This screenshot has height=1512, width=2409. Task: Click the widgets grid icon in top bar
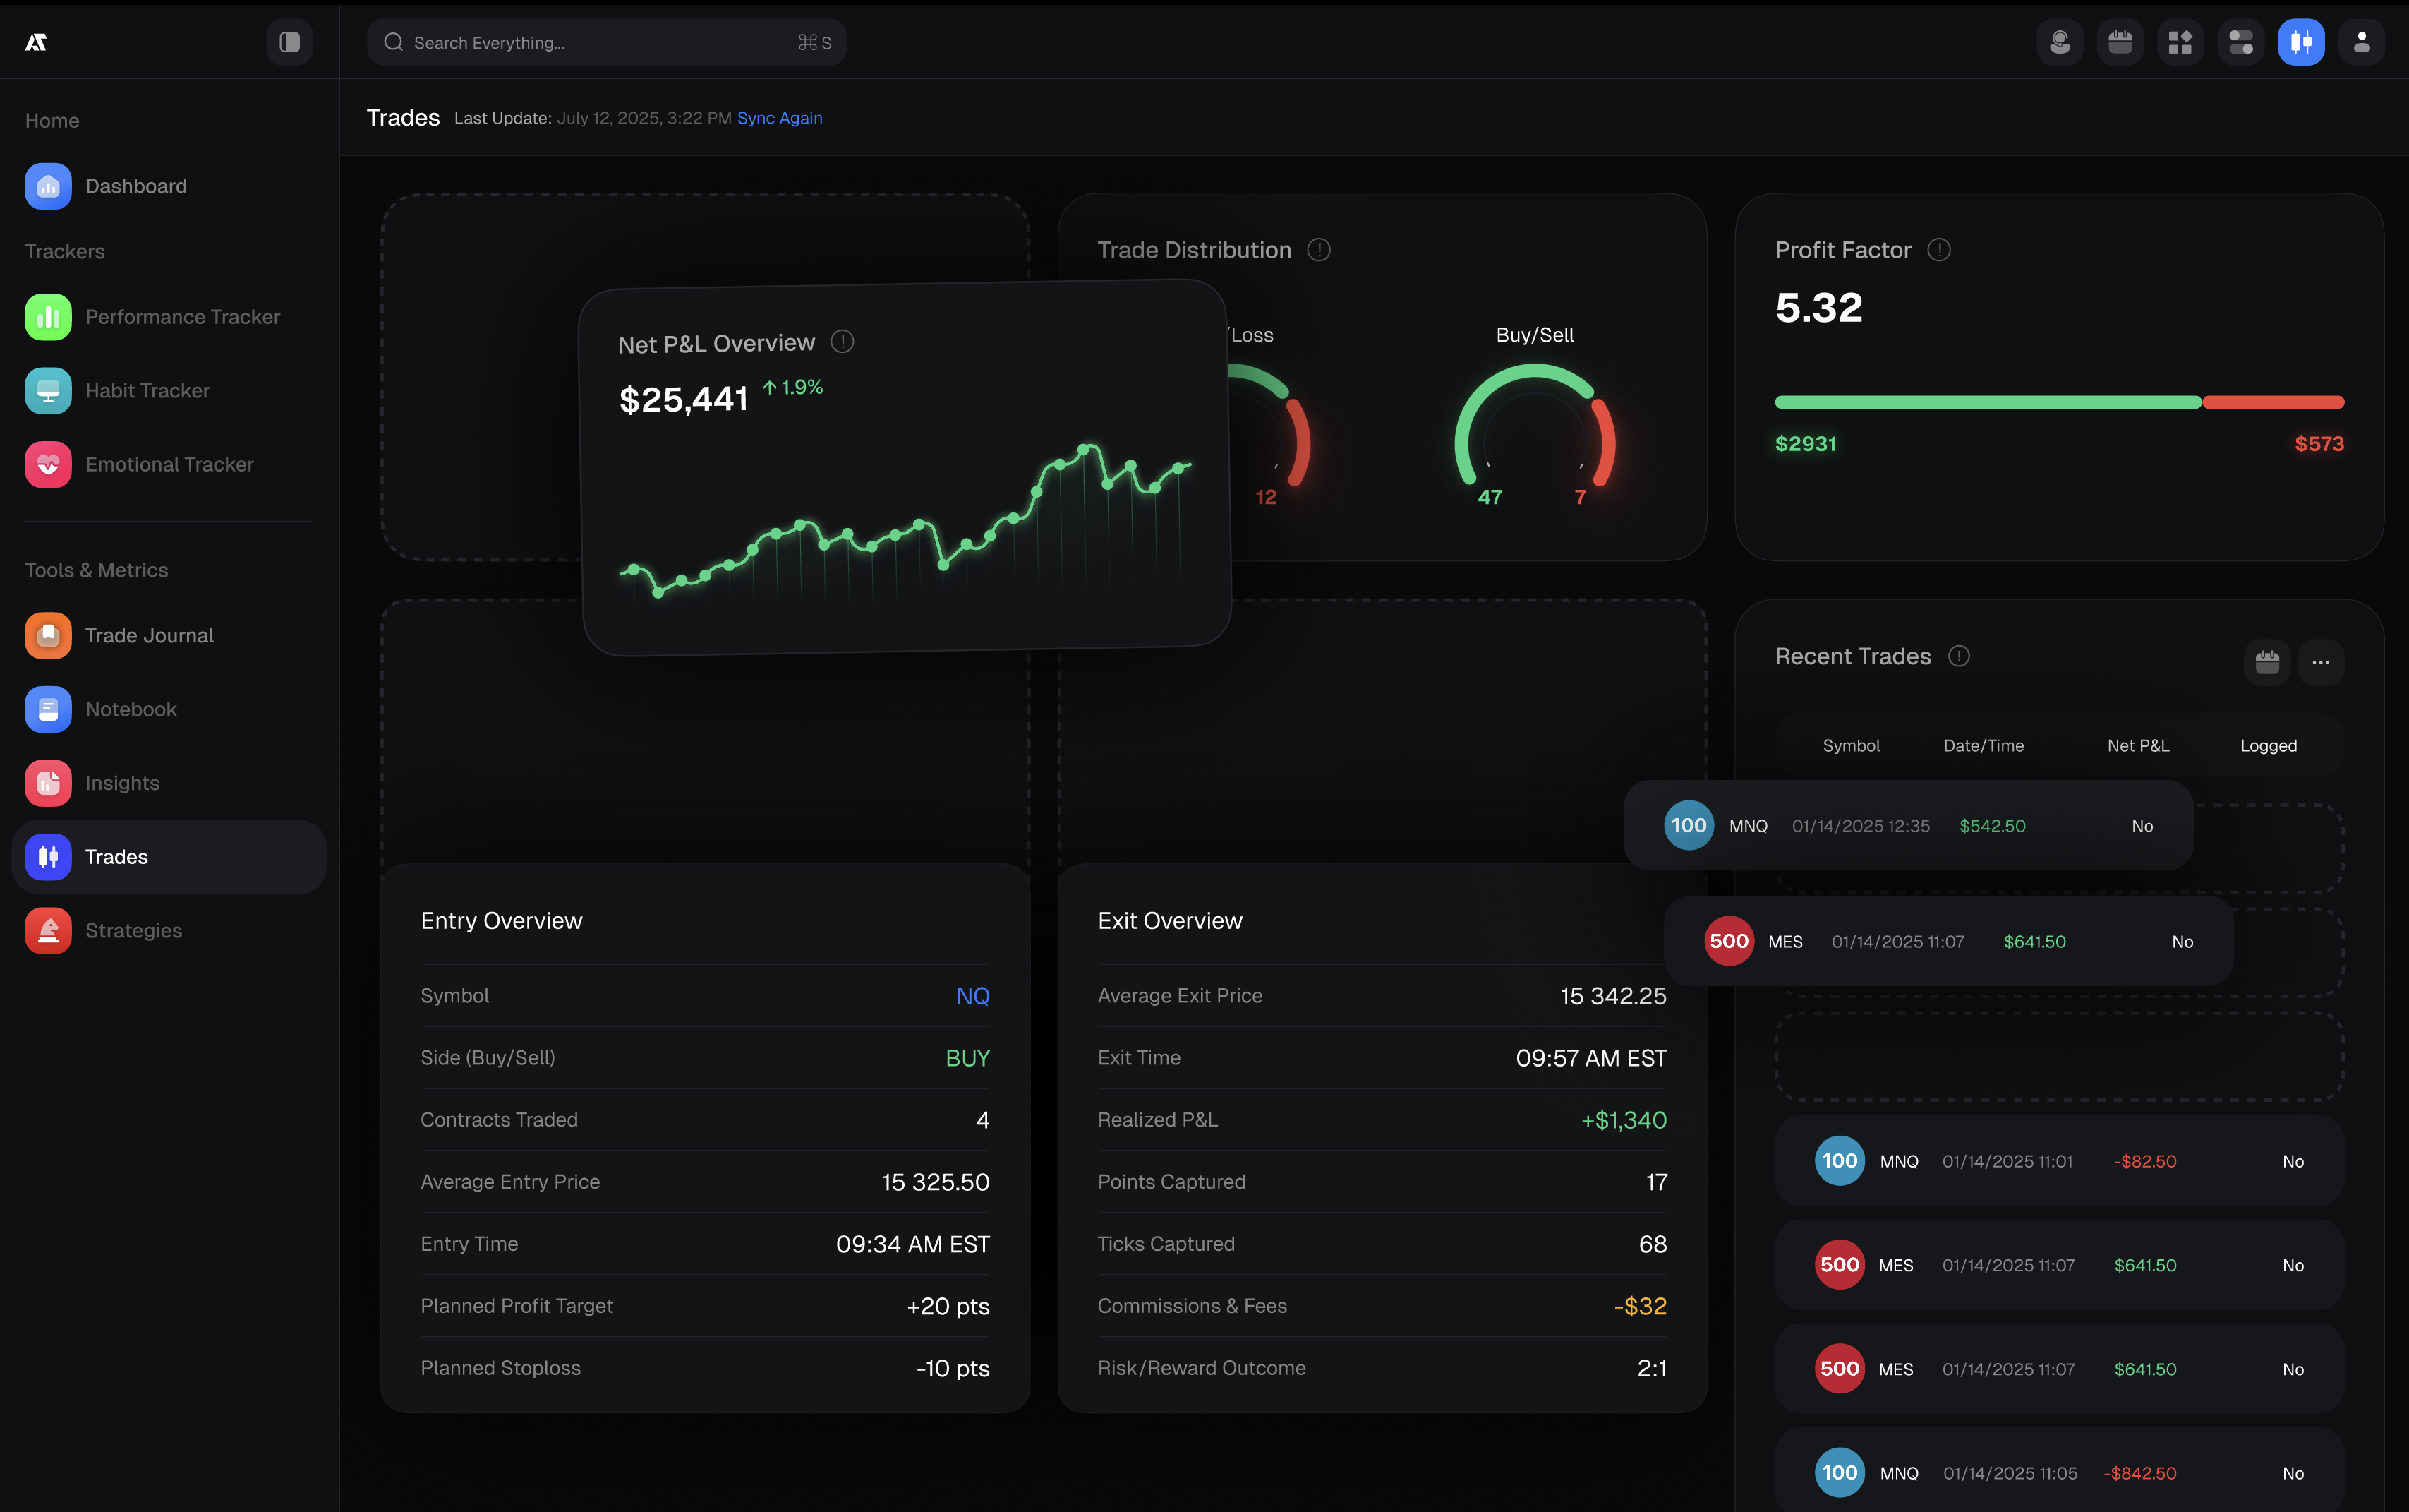click(2180, 42)
